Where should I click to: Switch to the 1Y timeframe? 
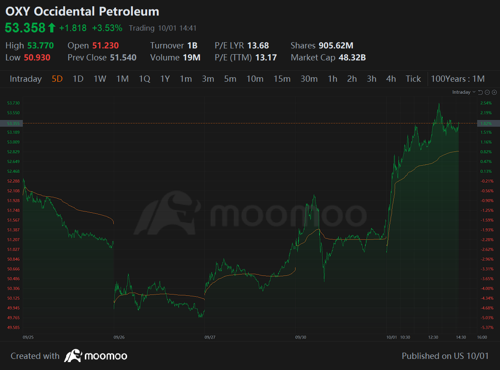coord(165,79)
